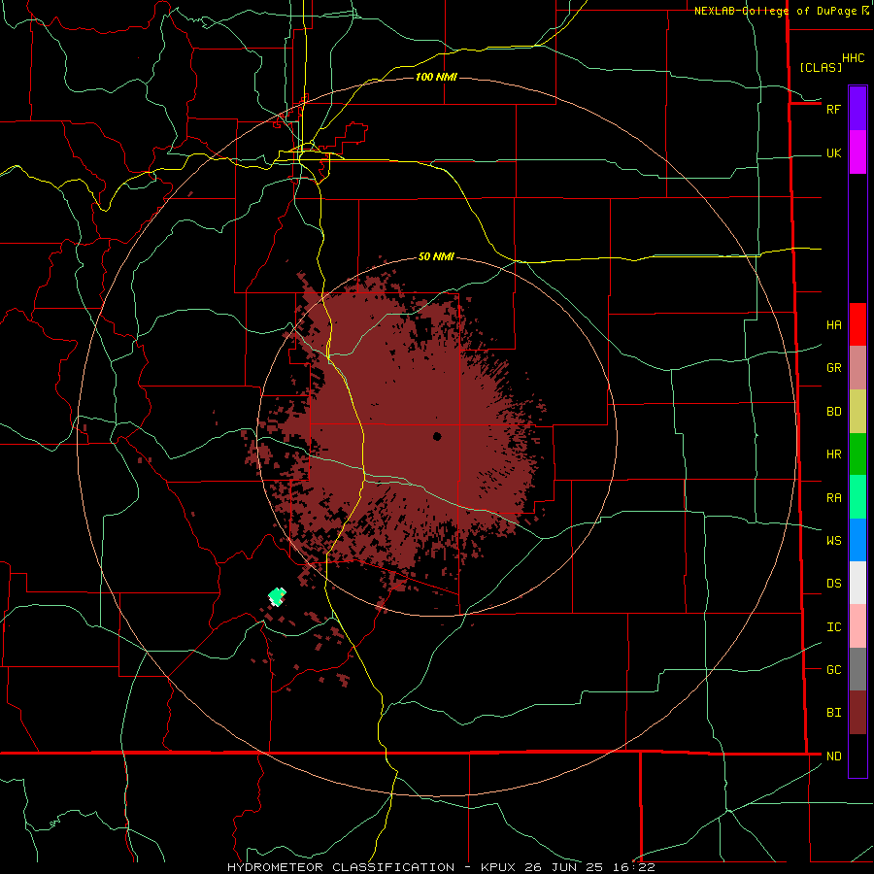Click the DS legend label
This screenshot has height=874, width=874.
pos(834,584)
